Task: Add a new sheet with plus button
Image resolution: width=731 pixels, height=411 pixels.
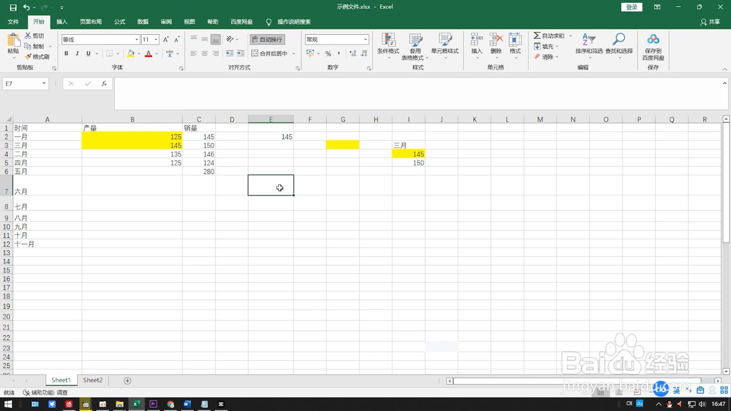Action: 127,381
